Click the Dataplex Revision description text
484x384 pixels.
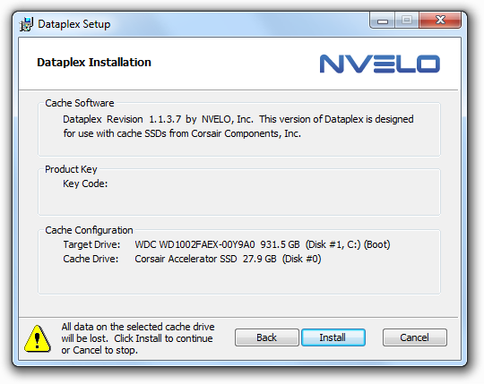238,126
